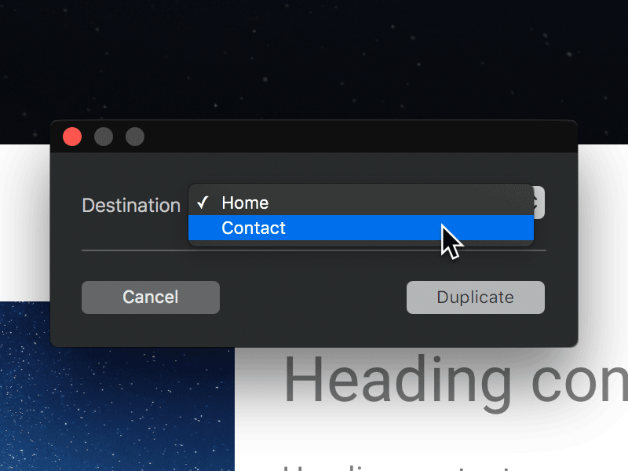Click the second gray zoom window button
Image resolution: width=628 pixels, height=471 pixels.
[135, 137]
